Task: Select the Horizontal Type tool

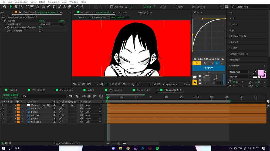Action: tap(53, 6)
